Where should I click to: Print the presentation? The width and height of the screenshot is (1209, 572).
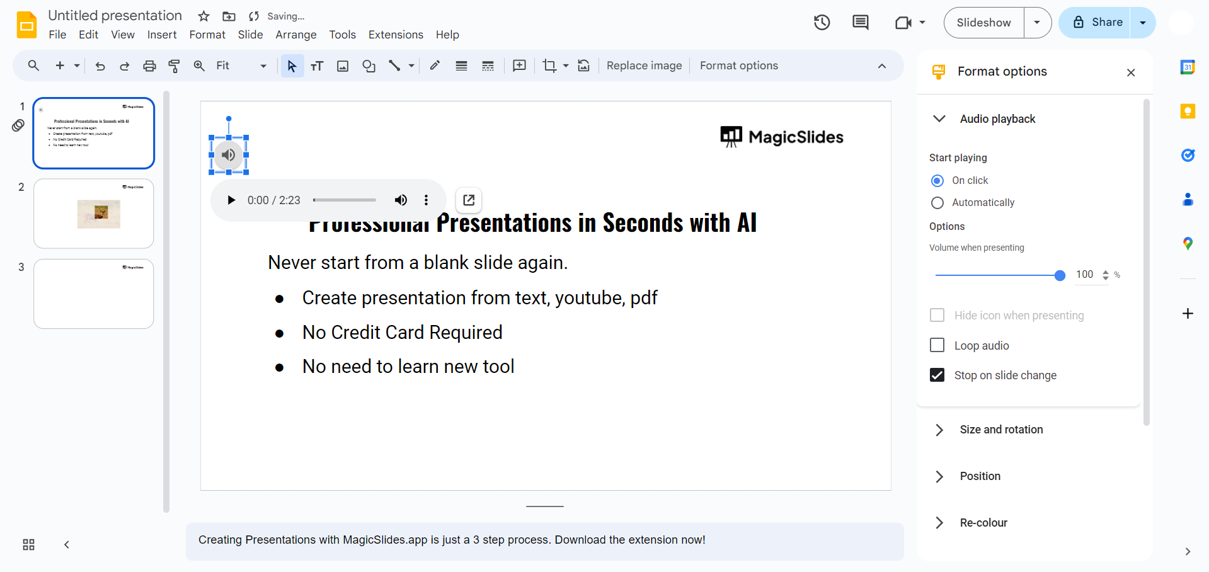click(149, 66)
